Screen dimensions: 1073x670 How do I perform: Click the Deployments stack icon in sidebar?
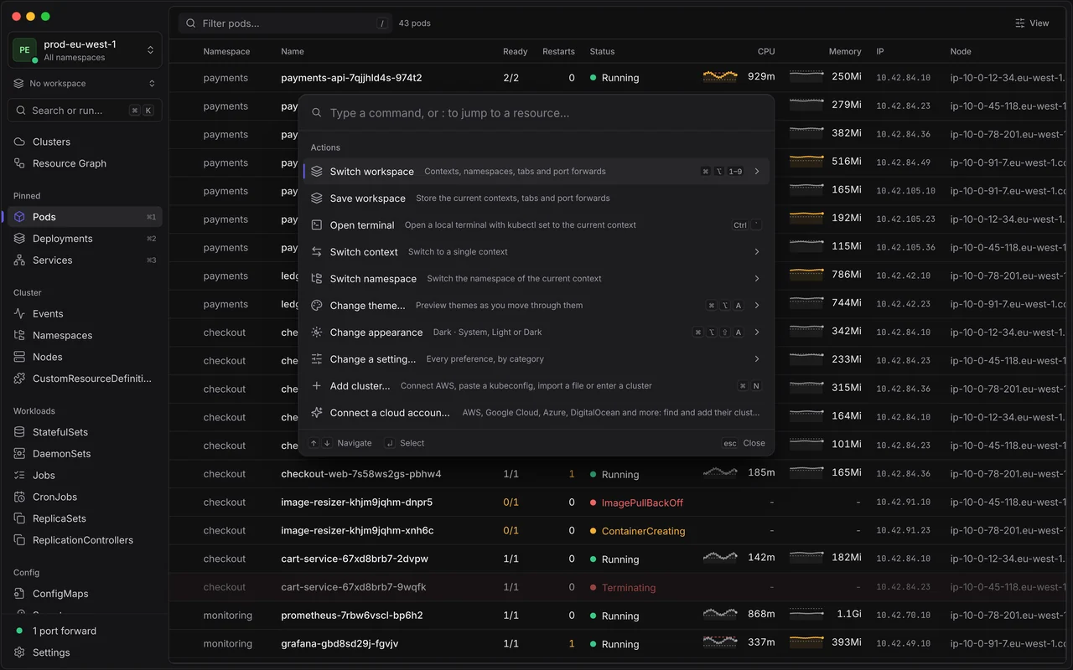[x=19, y=239]
